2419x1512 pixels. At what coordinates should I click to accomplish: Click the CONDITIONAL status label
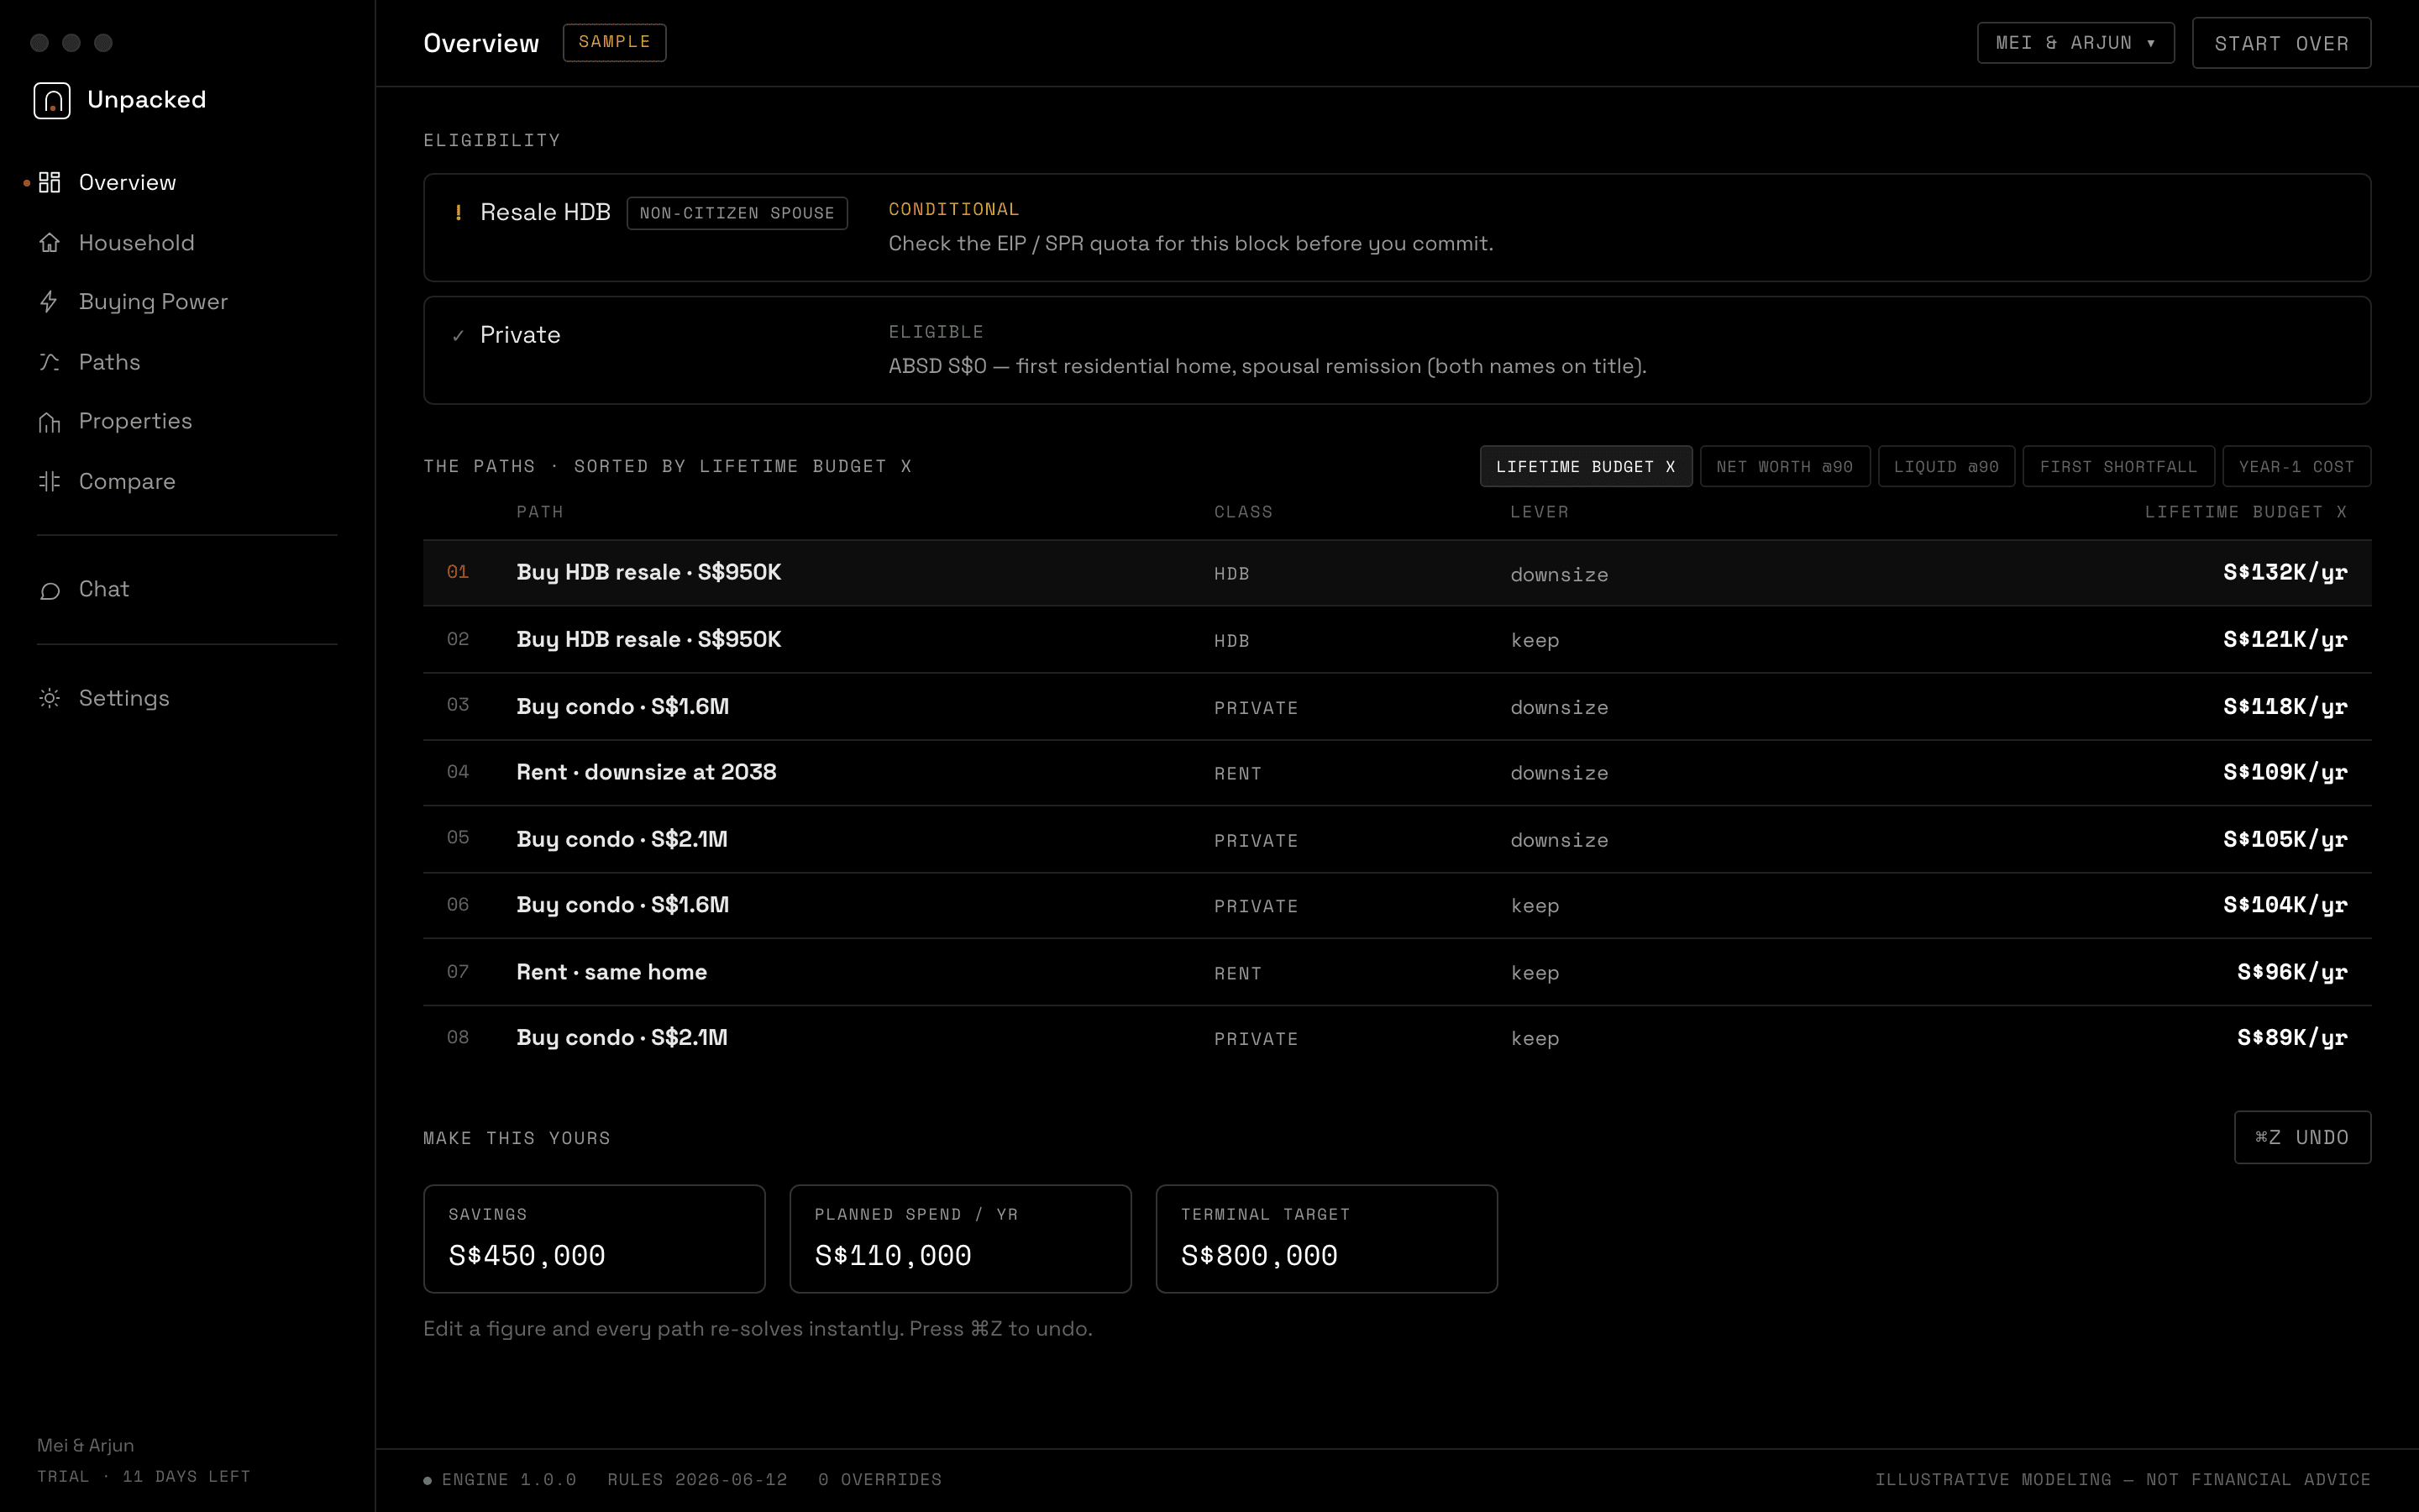[x=953, y=209]
